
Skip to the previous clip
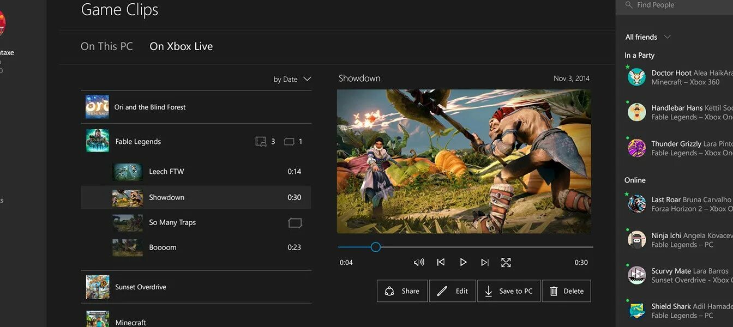[441, 262]
